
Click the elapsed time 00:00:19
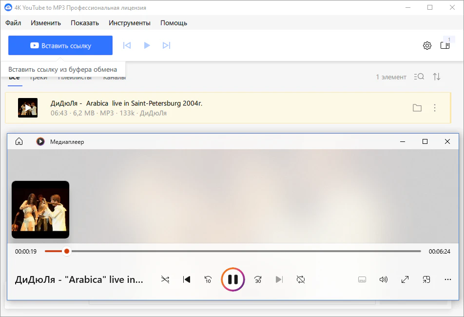pos(26,252)
